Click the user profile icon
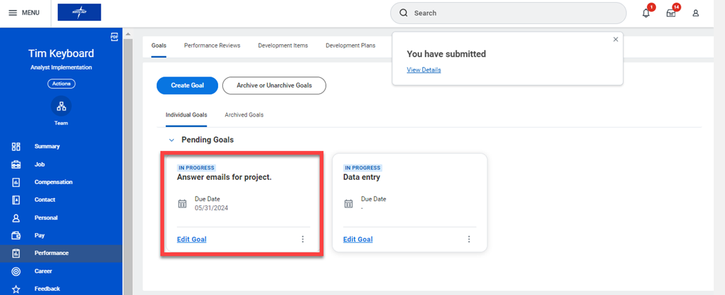Viewport: 725px width, 295px height. click(695, 13)
